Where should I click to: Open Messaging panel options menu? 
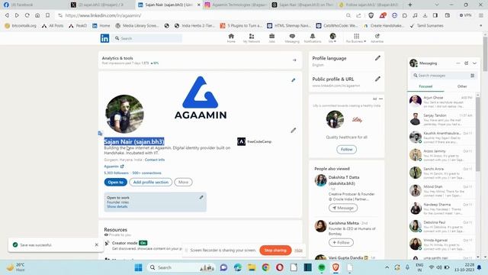pos(457,63)
